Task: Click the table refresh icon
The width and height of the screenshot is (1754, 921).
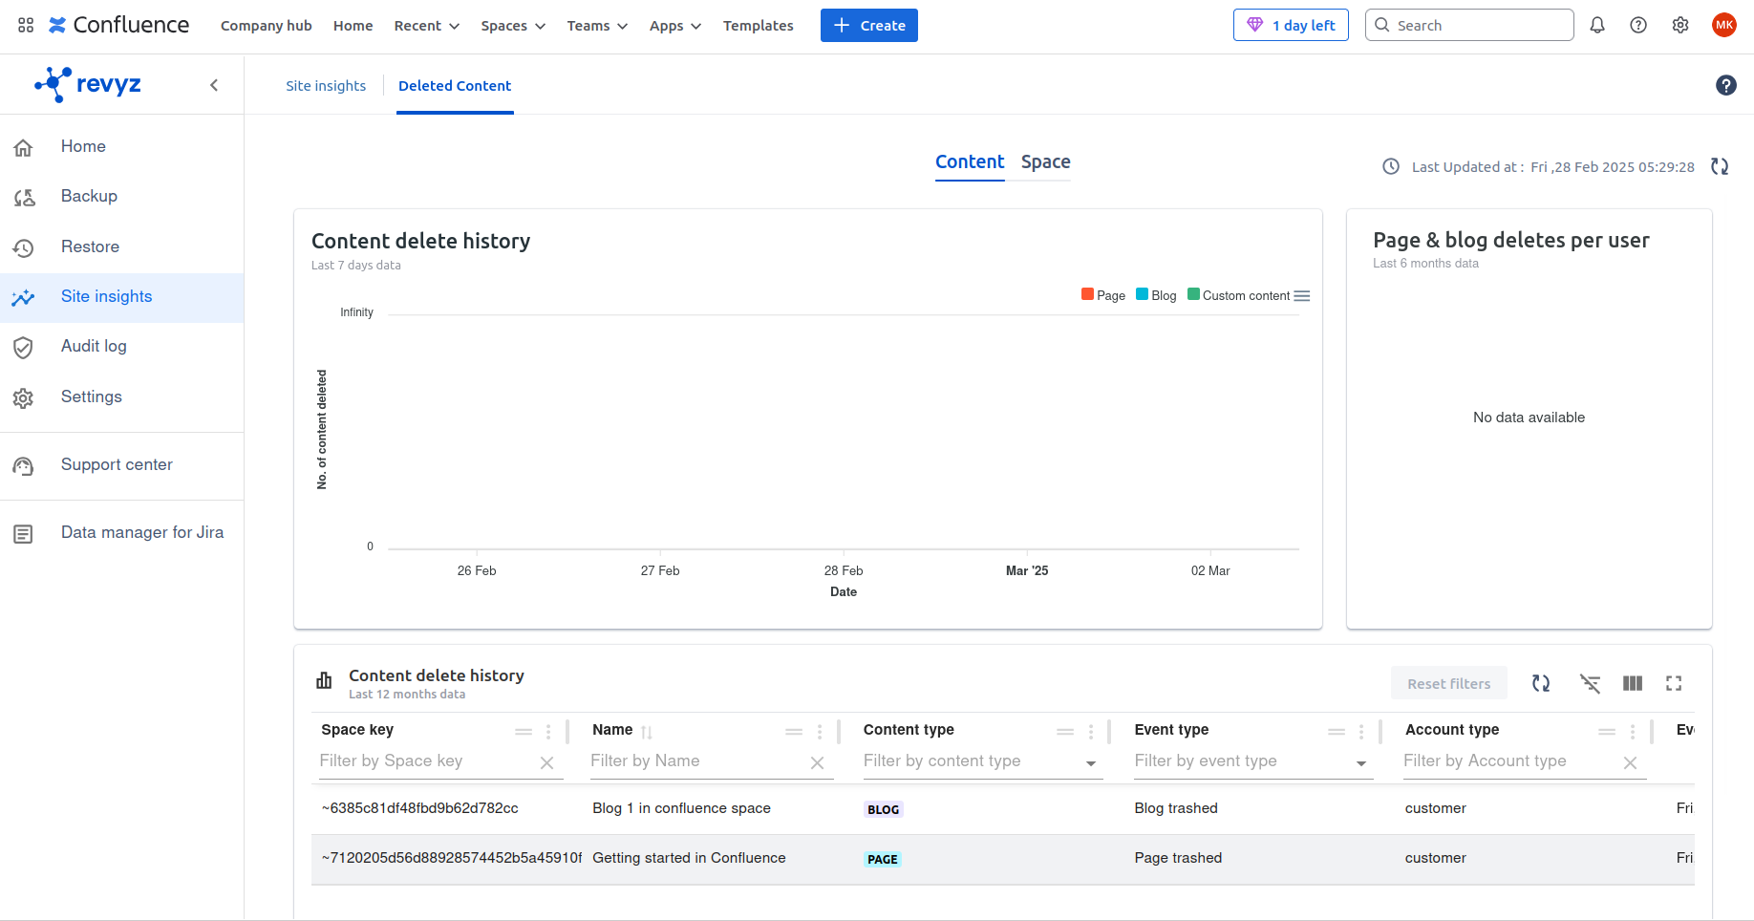Action: 1541,683
